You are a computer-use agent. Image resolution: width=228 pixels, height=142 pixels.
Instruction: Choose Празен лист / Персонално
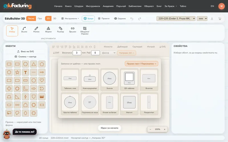point(141,64)
